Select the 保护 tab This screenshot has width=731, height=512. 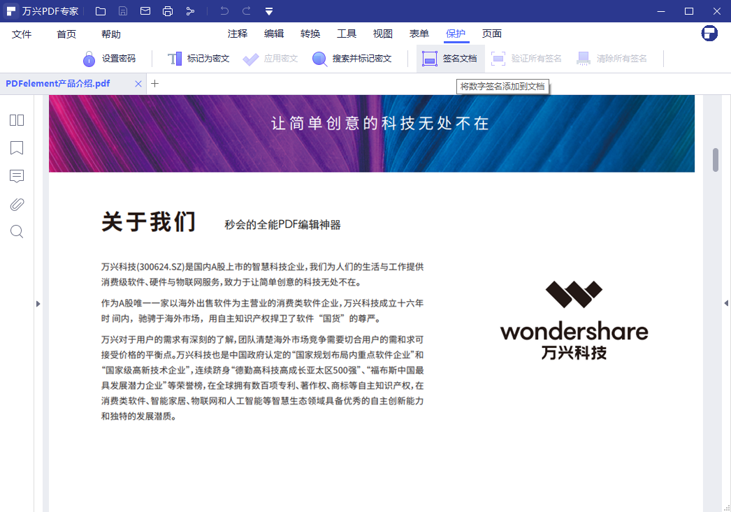click(x=456, y=34)
